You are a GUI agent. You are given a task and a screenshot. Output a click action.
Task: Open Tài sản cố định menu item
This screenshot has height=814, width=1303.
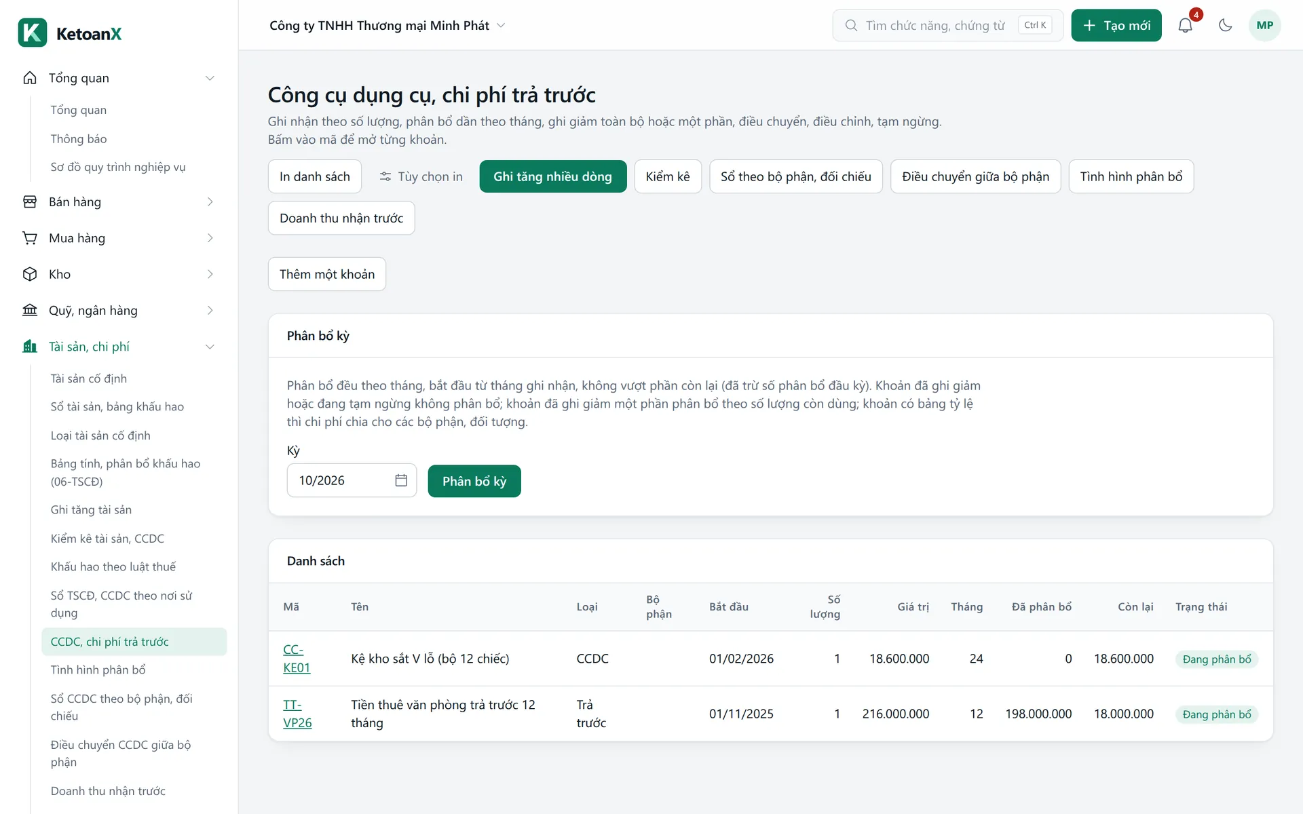pos(89,379)
